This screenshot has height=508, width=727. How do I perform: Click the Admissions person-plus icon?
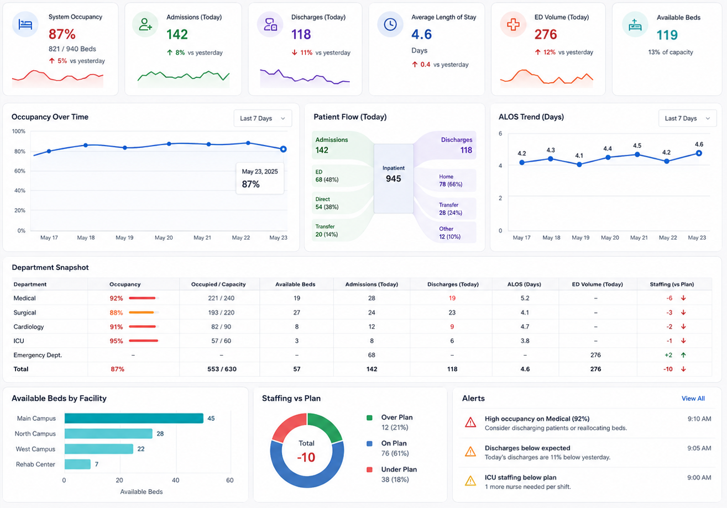pyautogui.click(x=146, y=25)
